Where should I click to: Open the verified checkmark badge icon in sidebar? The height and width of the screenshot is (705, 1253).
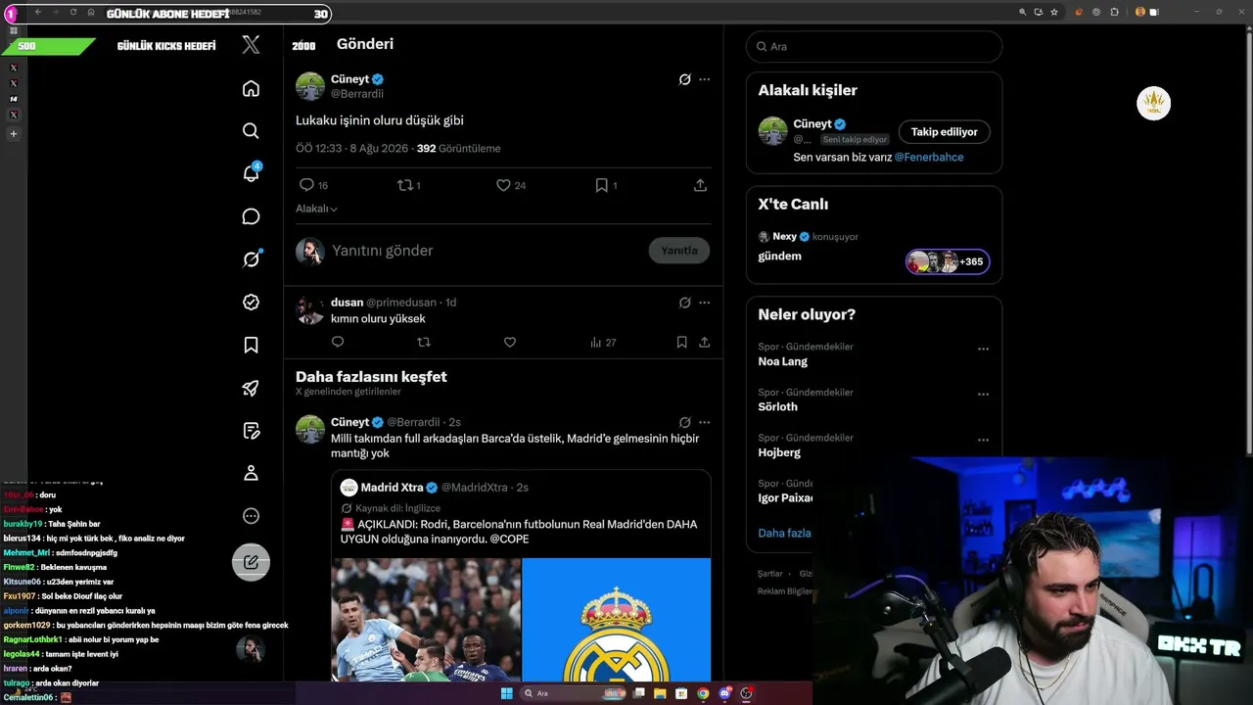coord(252,302)
